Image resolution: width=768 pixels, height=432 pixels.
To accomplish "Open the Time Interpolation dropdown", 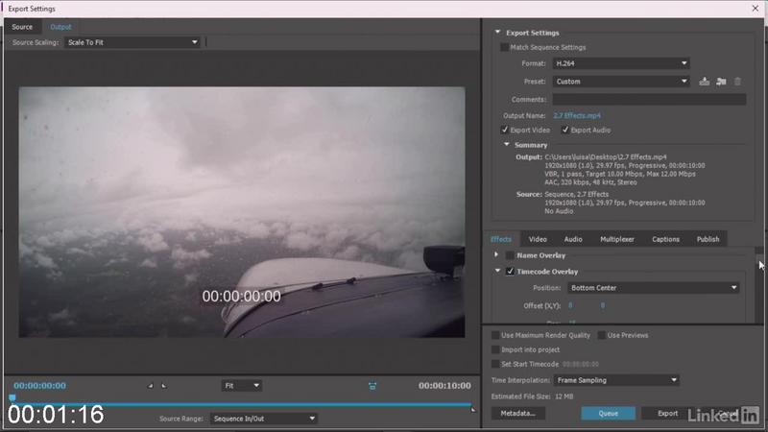I will pyautogui.click(x=616, y=380).
